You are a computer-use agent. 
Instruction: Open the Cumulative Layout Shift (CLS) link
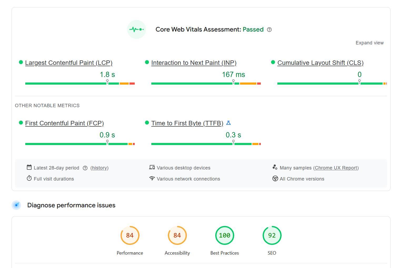pyautogui.click(x=321, y=63)
